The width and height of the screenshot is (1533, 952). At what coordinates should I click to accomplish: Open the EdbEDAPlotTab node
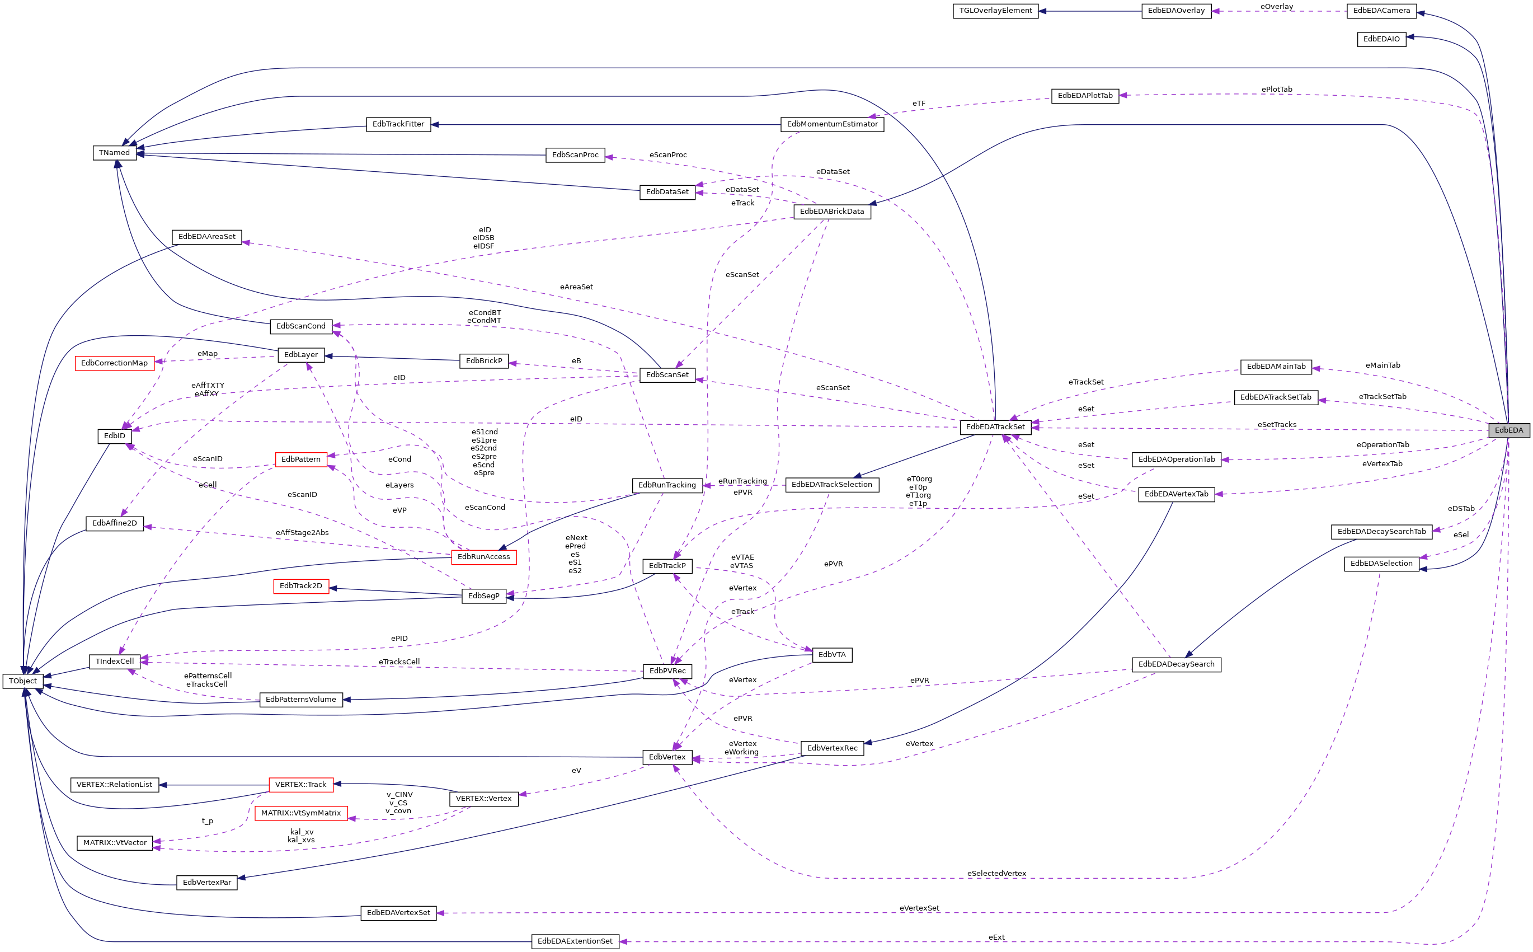pos(1085,96)
